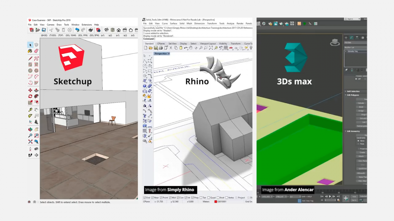Select the SketchUp Move tool
The image size is (394, 221).
click(x=30, y=90)
